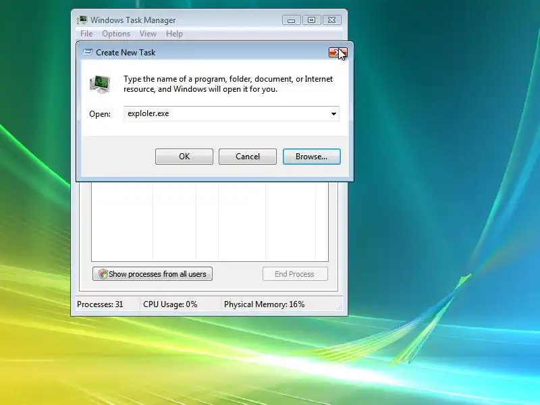Click Show processes from all users
The width and height of the screenshot is (540, 405).
[153, 274]
